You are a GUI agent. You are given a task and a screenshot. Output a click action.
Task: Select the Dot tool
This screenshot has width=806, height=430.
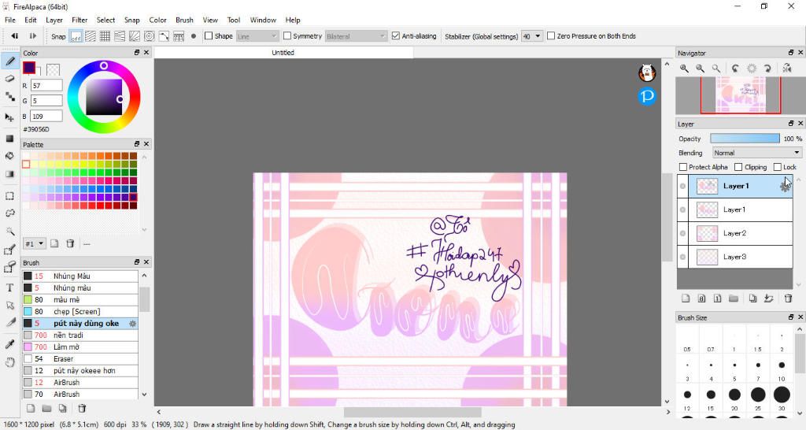[x=9, y=96]
